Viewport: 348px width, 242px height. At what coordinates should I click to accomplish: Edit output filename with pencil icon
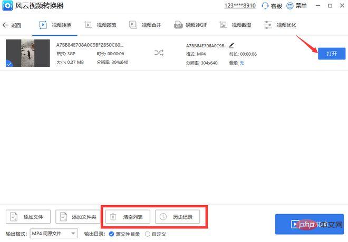click(x=231, y=45)
